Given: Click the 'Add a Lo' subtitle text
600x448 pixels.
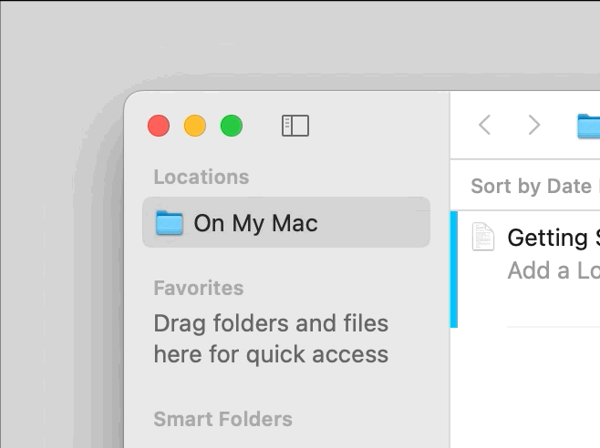Looking at the screenshot, I should click(x=553, y=270).
